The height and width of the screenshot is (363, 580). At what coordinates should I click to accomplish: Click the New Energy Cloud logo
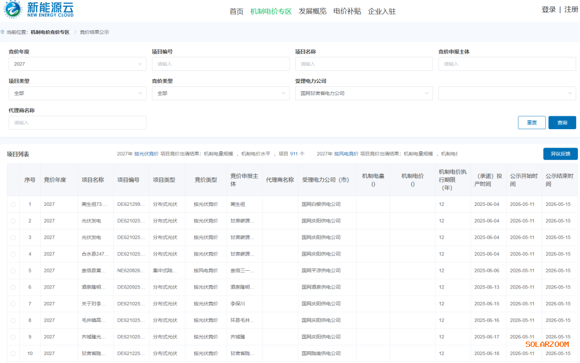(x=39, y=9)
